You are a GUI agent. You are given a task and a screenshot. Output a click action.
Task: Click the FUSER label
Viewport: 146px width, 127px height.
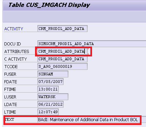[10, 74]
